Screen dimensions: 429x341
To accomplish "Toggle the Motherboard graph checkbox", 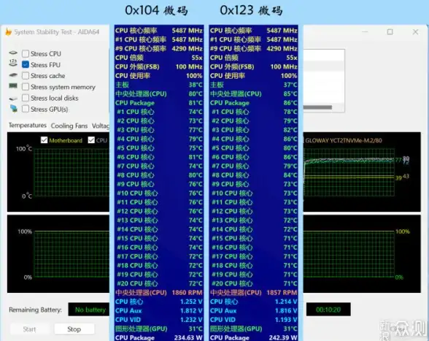I will tap(44, 140).
